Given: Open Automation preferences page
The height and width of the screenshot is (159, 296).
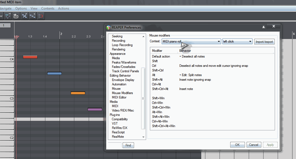Looking at the screenshot, I should [x=119, y=84].
